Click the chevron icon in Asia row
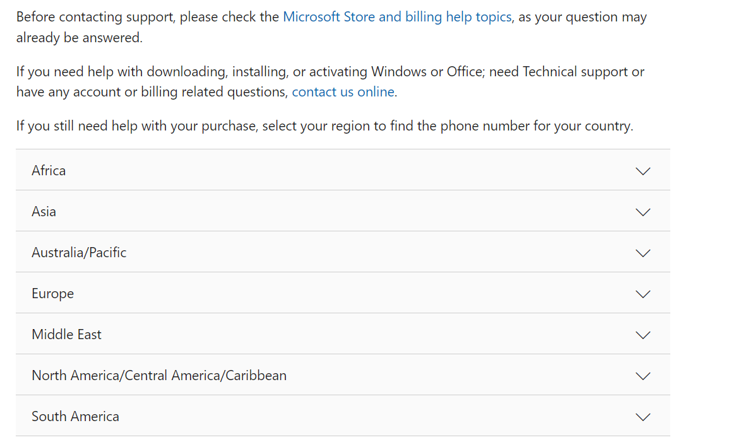 tap(643, 212)
